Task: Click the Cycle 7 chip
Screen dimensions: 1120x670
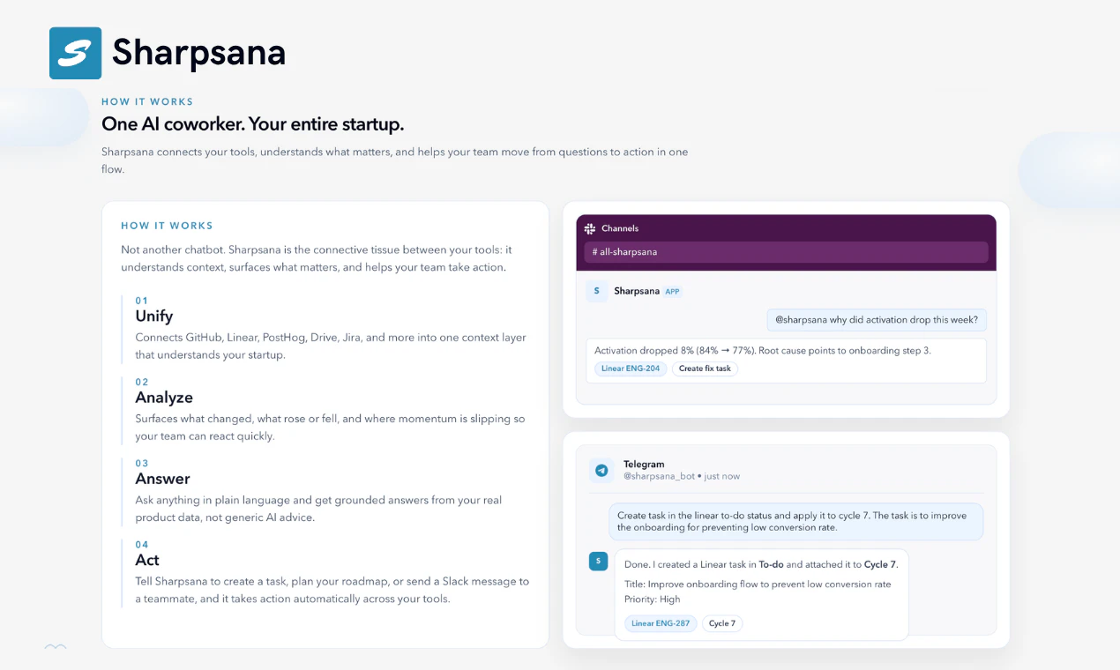Action: pyautogui.click(x=721, y=623)
